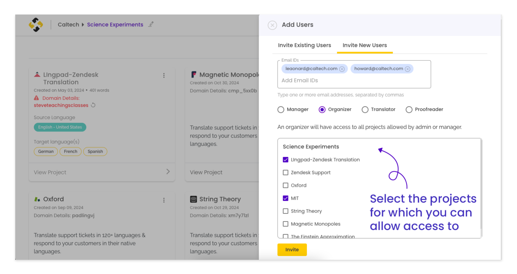The width and height of the screenshot is (517, 274).
Task: Click the German target language tag
Action: [x=46, y=152]
